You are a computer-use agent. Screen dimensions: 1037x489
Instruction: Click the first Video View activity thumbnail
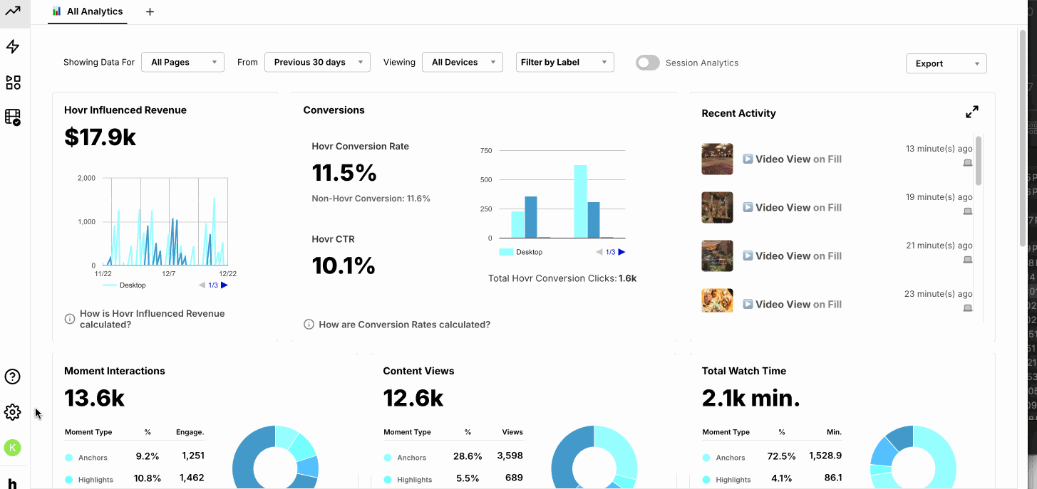pos(717,159)
